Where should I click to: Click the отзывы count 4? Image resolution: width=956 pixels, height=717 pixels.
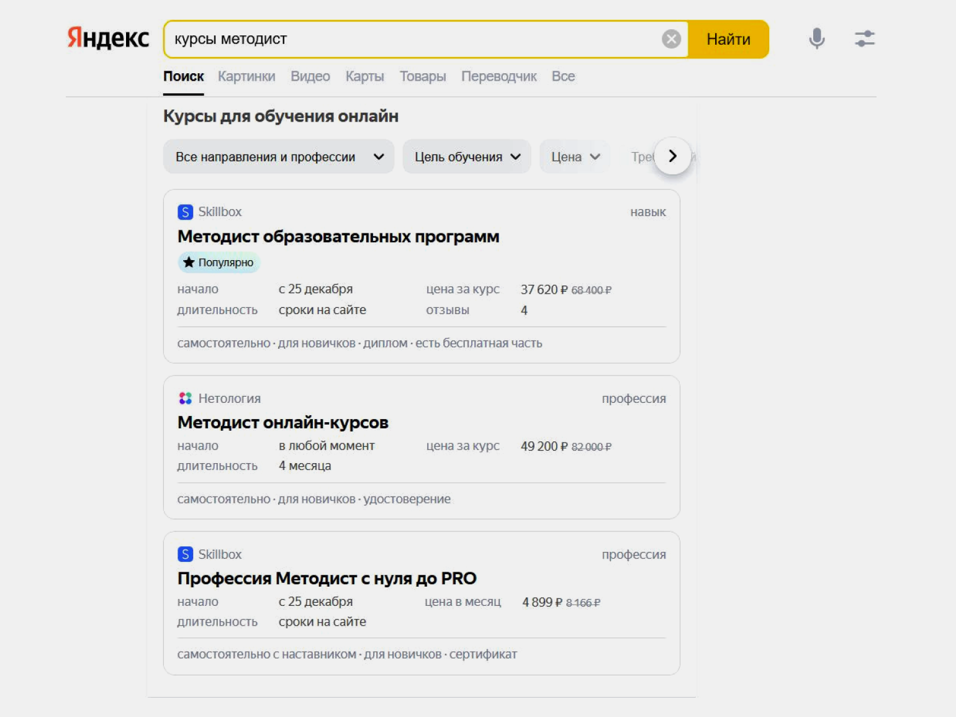524,310
